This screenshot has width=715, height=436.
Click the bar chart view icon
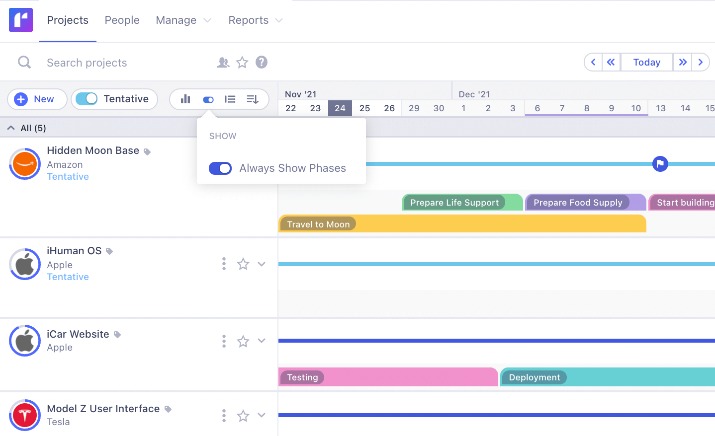[x=185, y=99]
